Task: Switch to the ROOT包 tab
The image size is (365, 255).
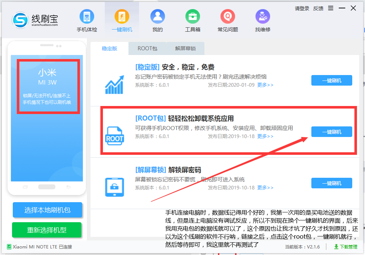Action: coord(147,48)
